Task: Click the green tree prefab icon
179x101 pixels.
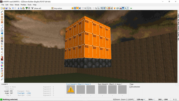Action: (27, 8)
